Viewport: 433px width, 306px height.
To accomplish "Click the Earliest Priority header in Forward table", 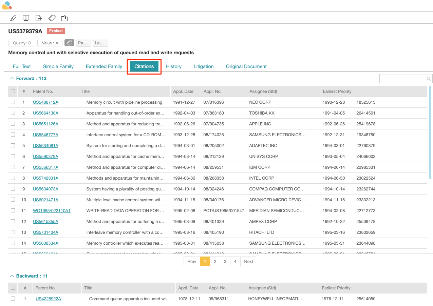I will point(337,91).
